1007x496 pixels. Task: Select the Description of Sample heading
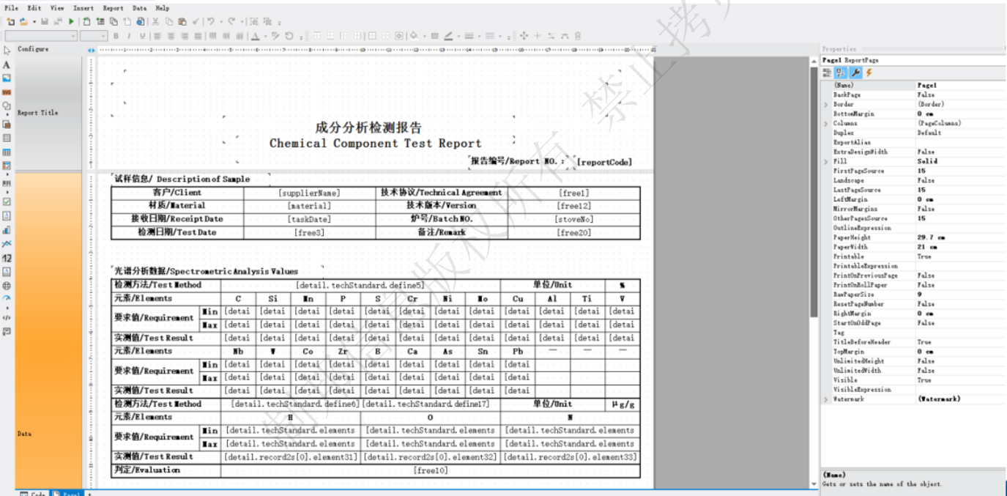(x=182, y=179)
